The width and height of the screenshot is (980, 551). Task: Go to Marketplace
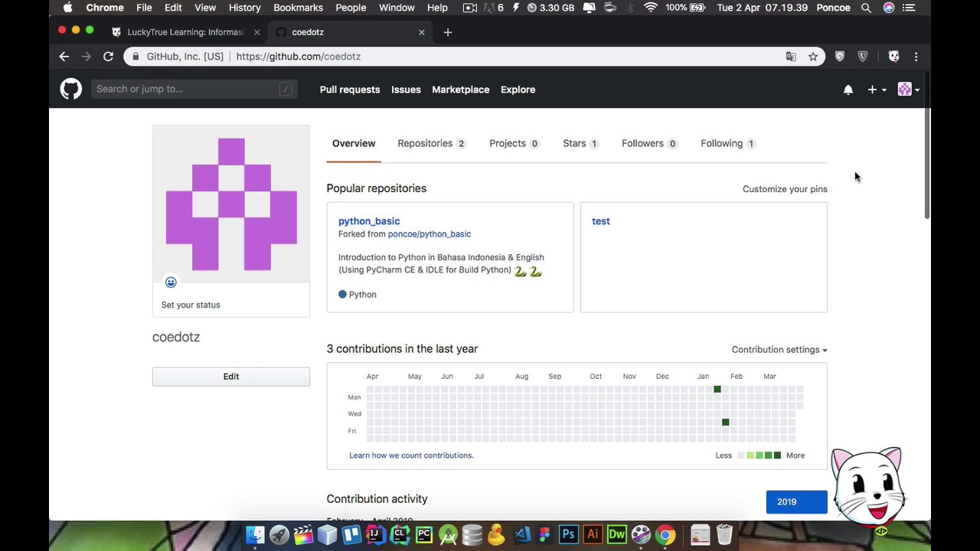(461, 90)
